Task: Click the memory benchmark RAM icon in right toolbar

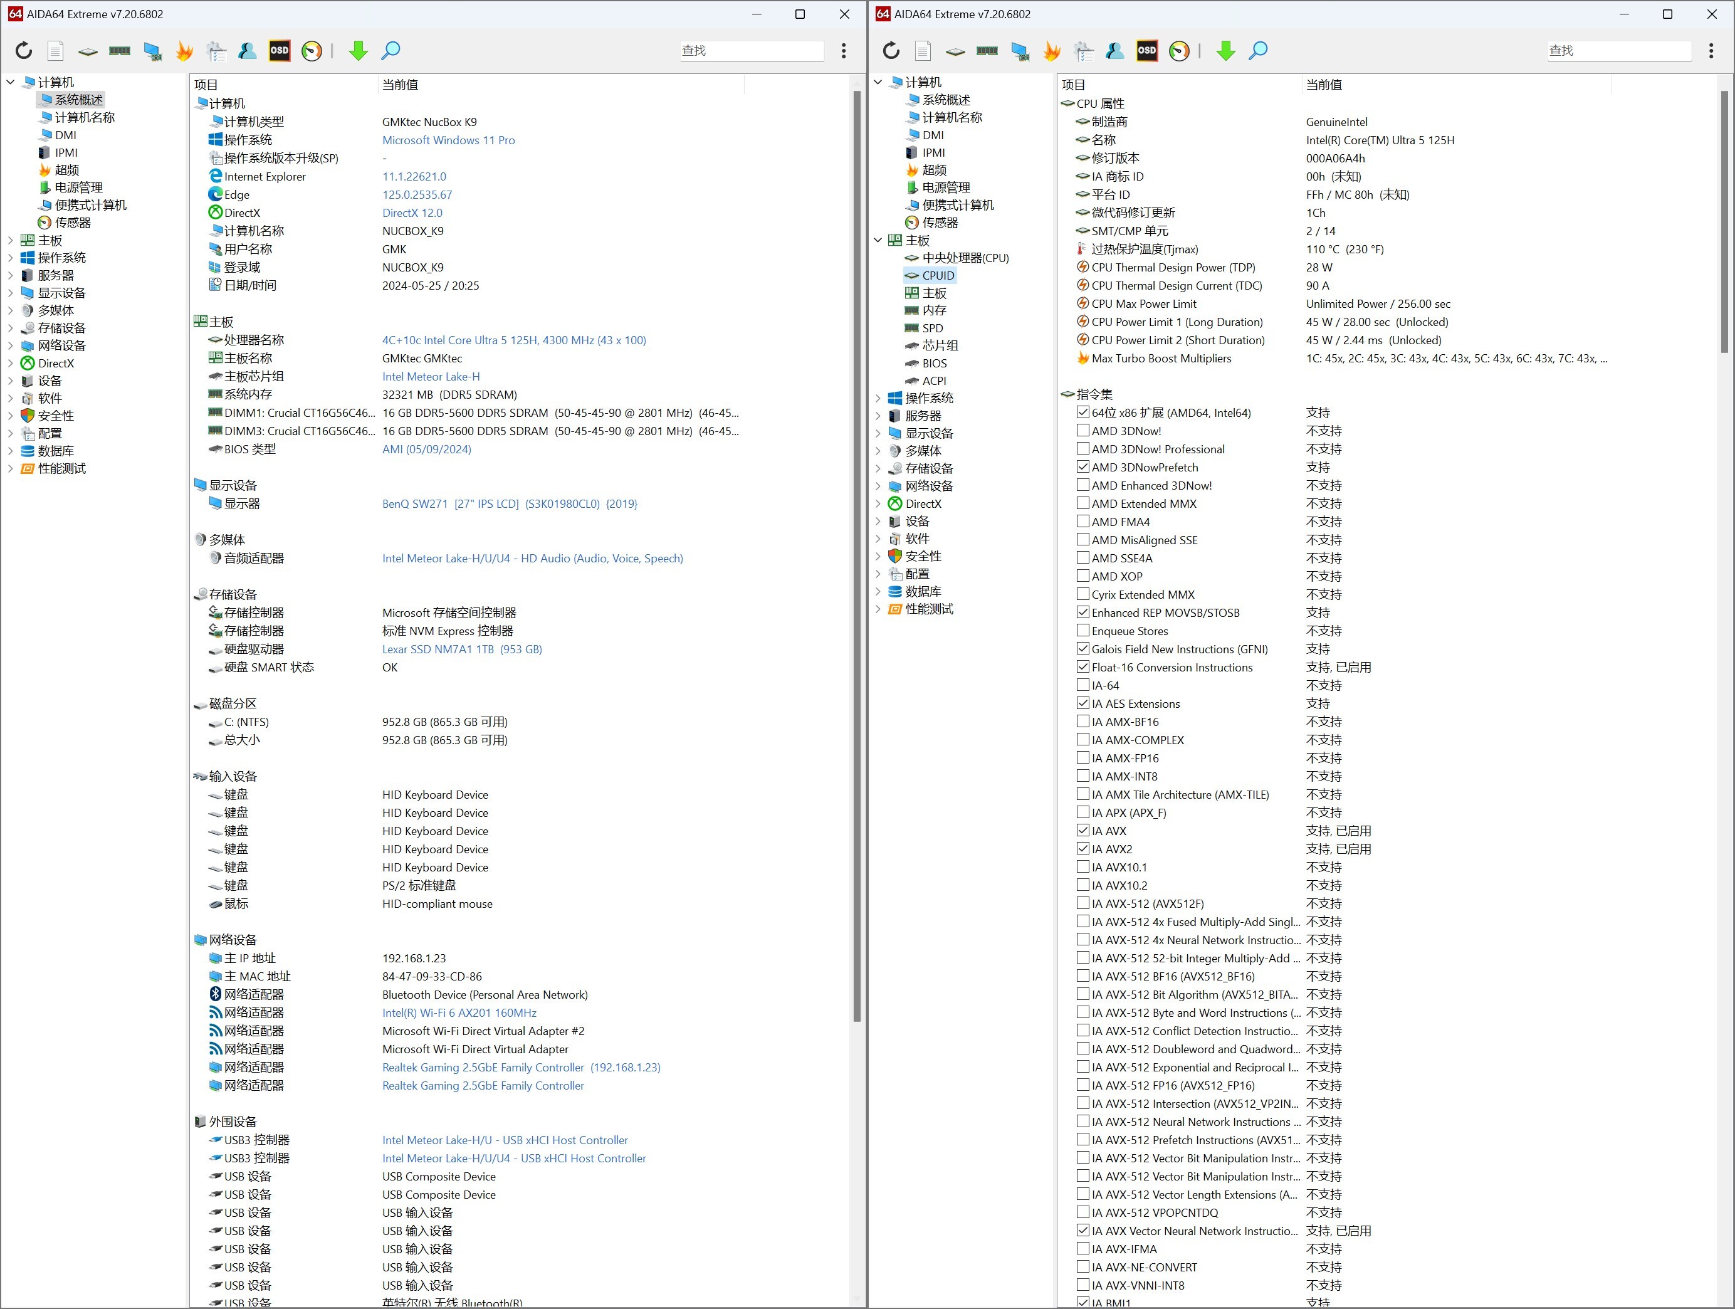Action: click(987, 51)
